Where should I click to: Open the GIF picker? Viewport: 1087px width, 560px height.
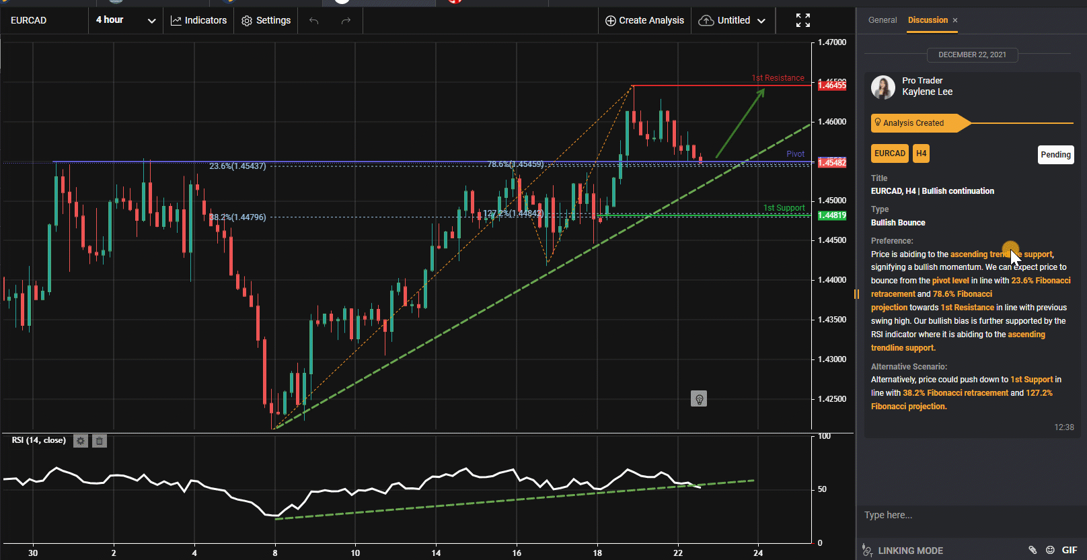pos(1070,550)
